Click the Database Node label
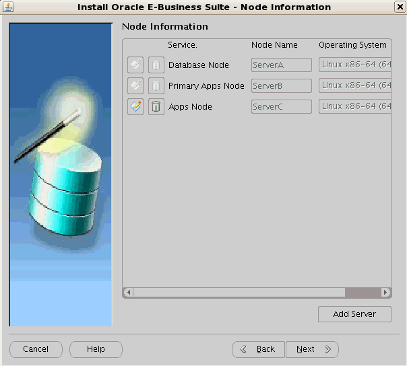The width and height of the screenshot is (407, 366). tap(199, 65)
